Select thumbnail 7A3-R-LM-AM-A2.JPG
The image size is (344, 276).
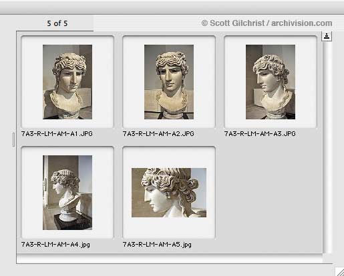pos(169,82)
